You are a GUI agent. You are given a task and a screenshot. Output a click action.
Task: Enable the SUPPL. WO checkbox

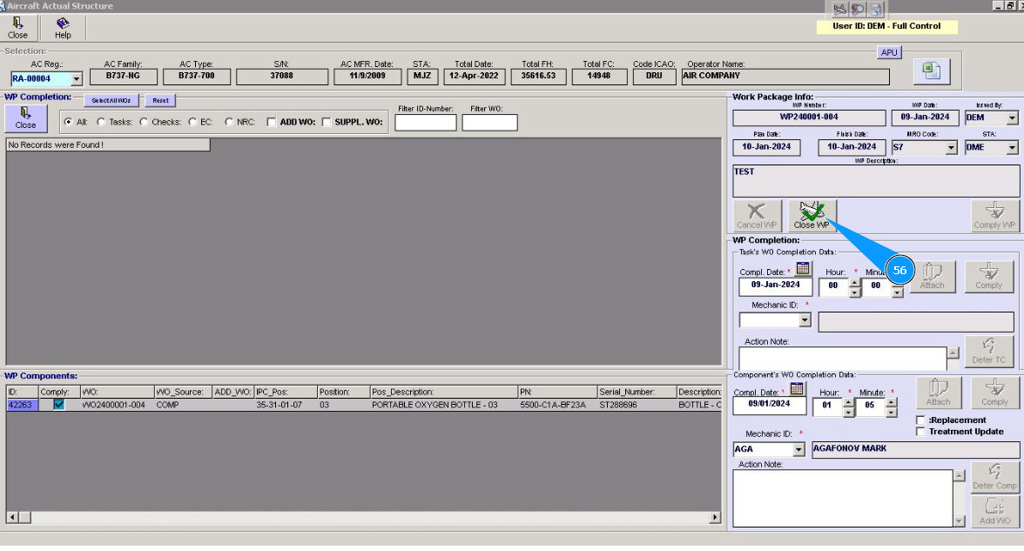click(x=327, y=122)
